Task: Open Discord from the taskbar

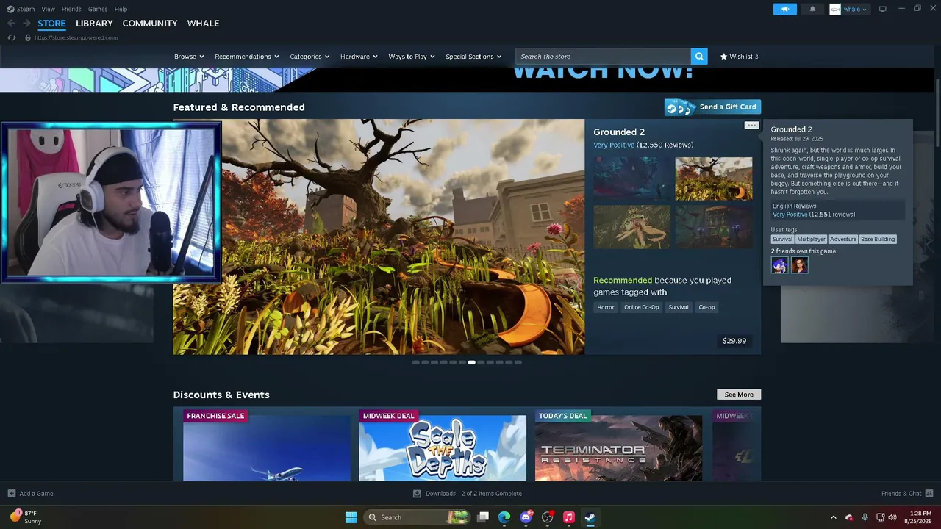Action: pos(526,517)
